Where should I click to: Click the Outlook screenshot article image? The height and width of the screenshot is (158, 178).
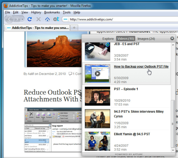tap(53, 130)
